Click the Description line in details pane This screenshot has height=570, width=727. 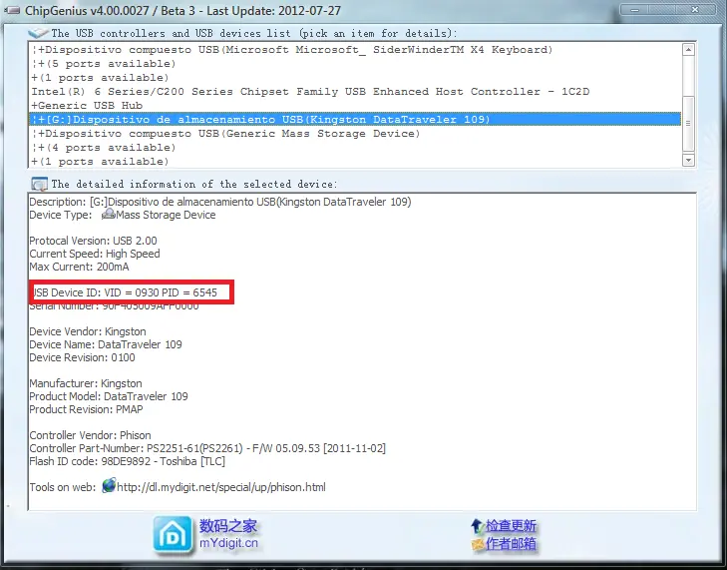[x=220, y=202]
